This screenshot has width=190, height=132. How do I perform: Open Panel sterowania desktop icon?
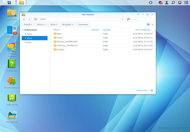(x=12, y=30)
